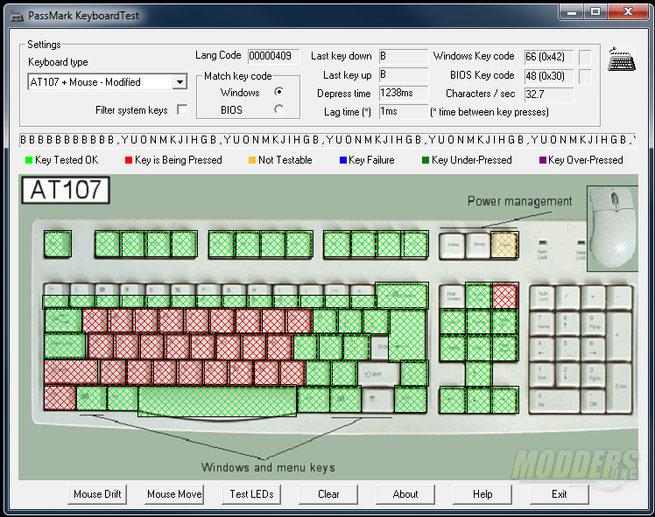Click the numpad Del key
The image size is (655, 517).
tap(593, 401)
